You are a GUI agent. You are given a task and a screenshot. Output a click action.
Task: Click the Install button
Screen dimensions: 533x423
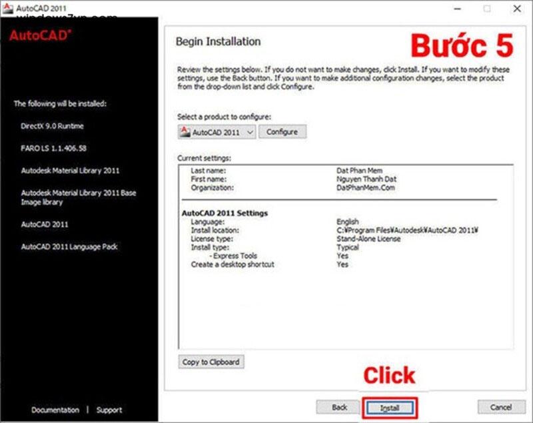point(389,407)
